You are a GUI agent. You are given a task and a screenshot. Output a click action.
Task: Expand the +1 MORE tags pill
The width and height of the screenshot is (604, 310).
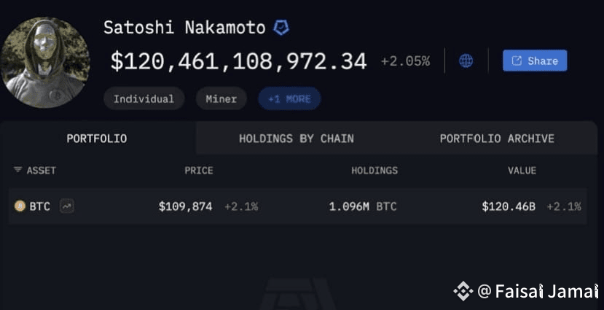coord(289,98)
